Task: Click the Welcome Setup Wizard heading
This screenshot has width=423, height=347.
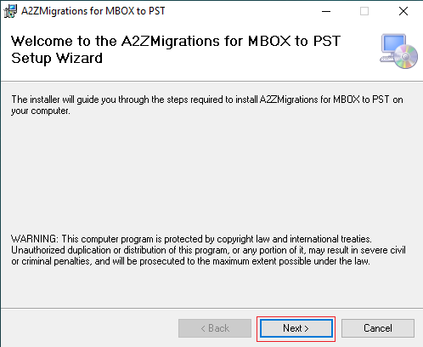Action: (x=176, y=50)
